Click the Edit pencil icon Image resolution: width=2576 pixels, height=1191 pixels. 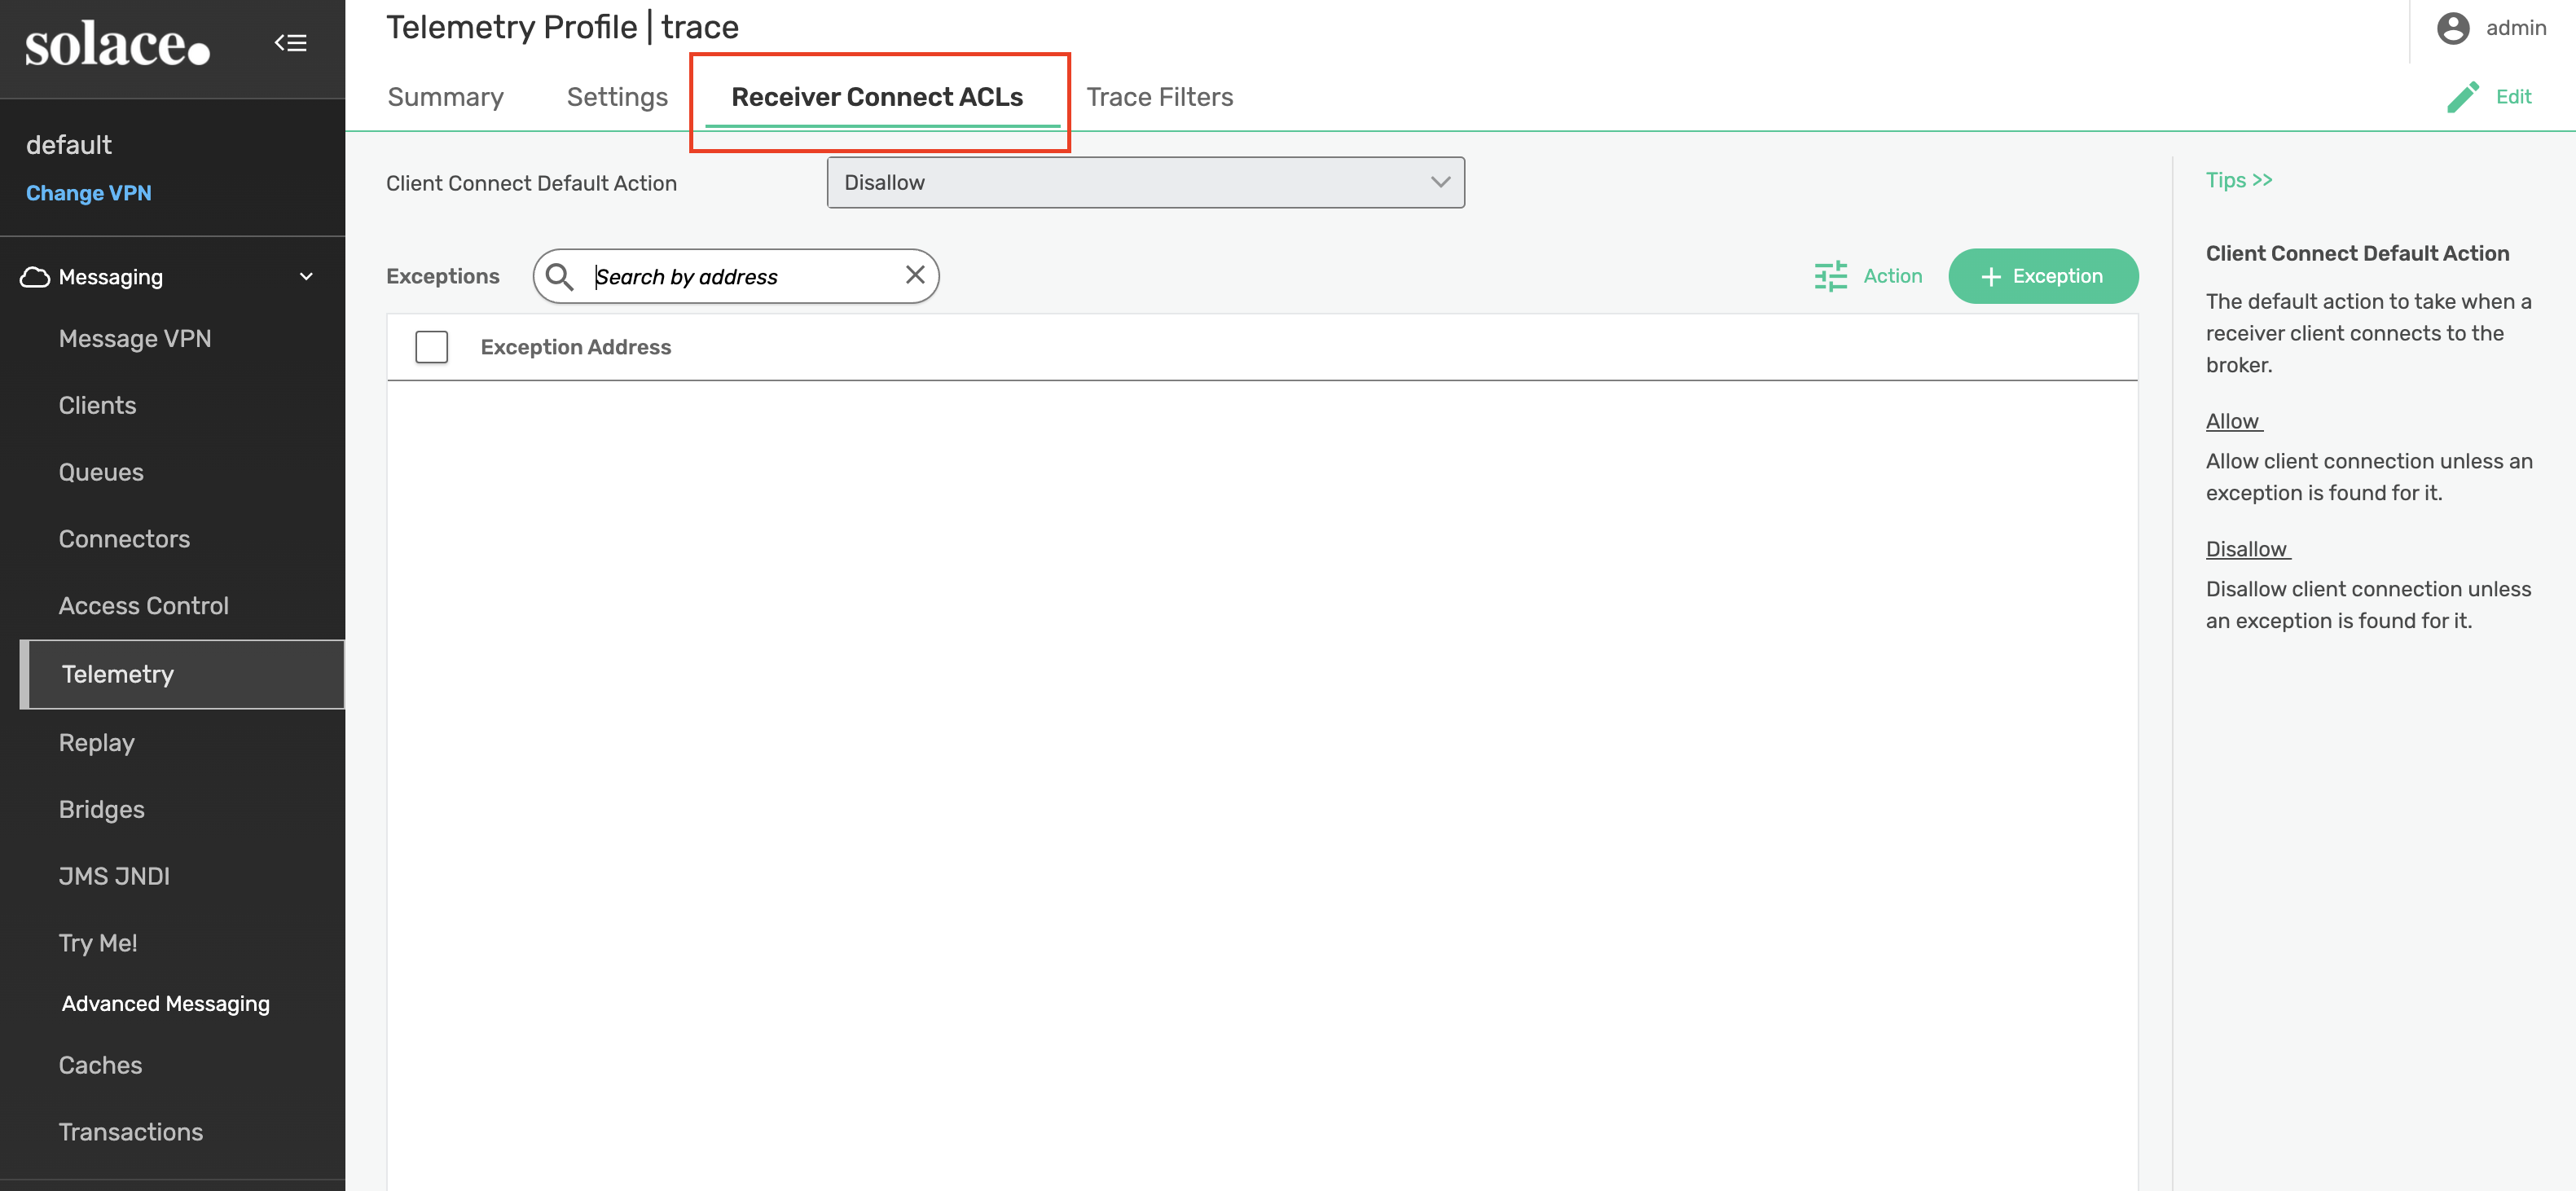coord(2463,97)
